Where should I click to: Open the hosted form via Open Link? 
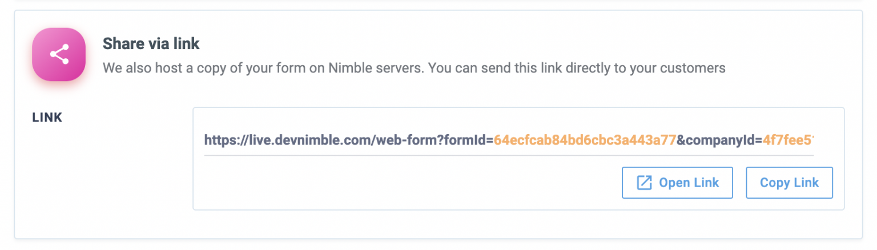click(677, 183)
